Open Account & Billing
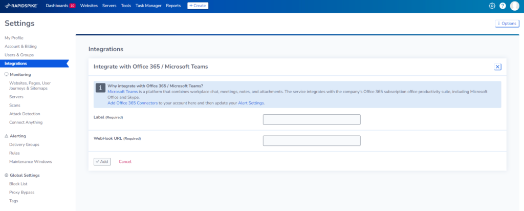This screenshot has width=524, height=211. point(20,47)
